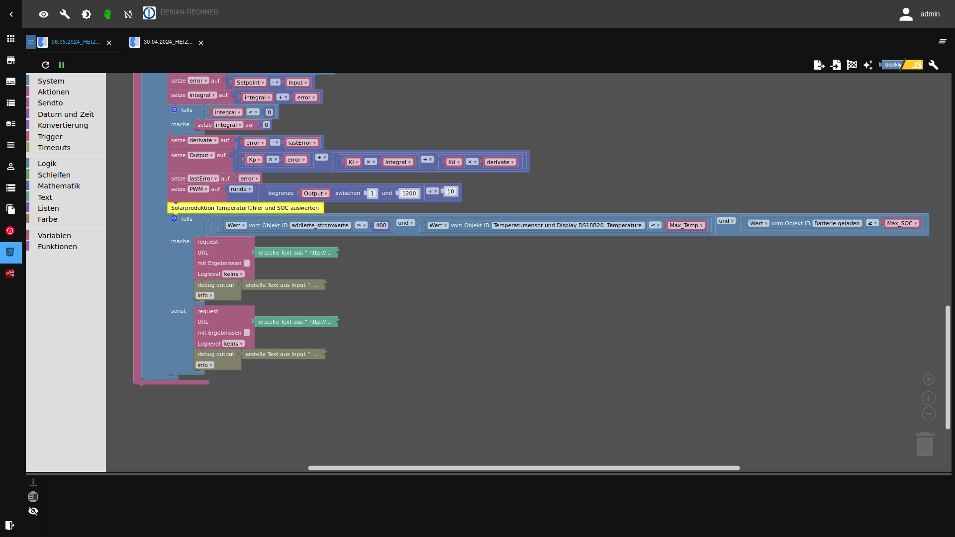
Task: Open the Aktionen block category
Action: [53, 92]
